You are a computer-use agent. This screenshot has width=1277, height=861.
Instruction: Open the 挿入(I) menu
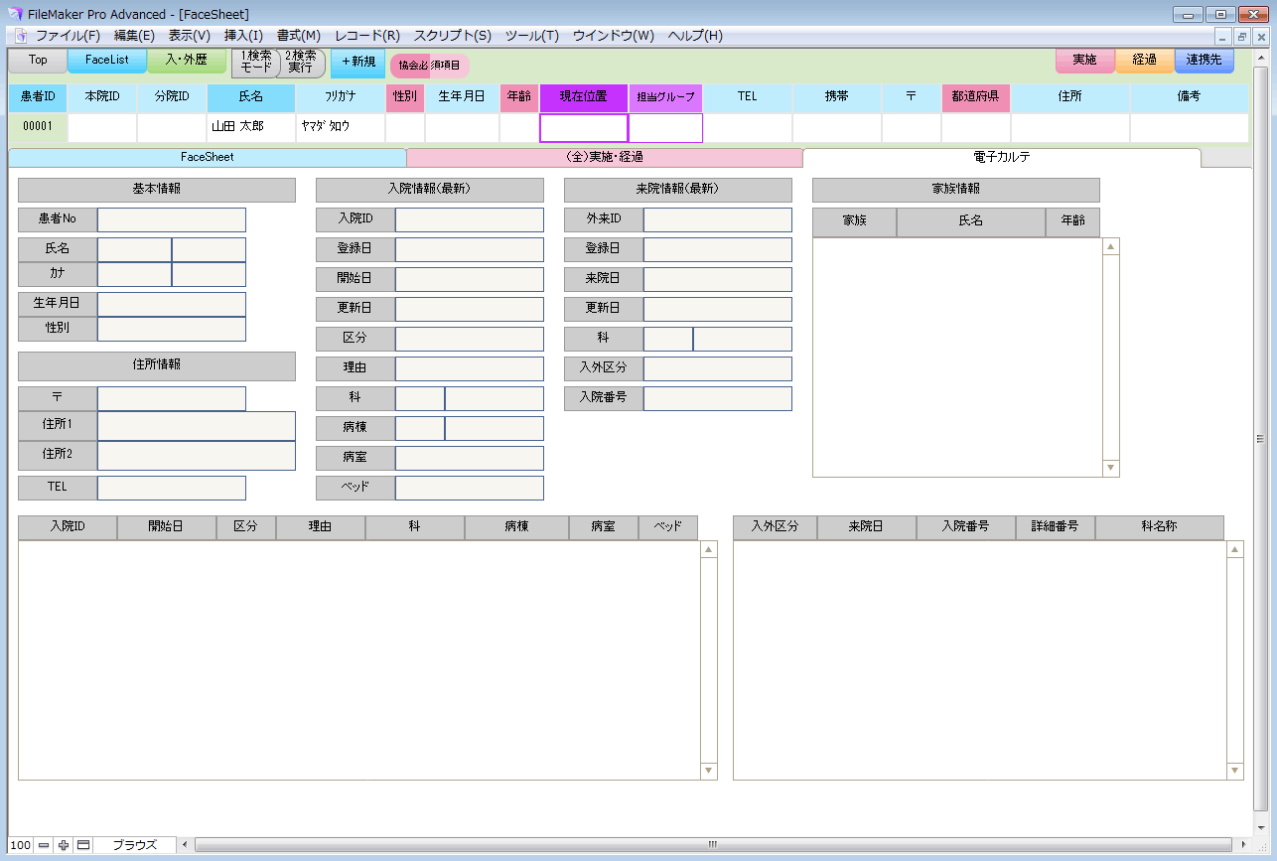243,36
